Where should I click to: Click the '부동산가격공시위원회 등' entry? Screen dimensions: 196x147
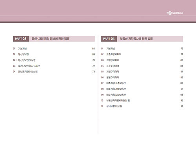118,100
